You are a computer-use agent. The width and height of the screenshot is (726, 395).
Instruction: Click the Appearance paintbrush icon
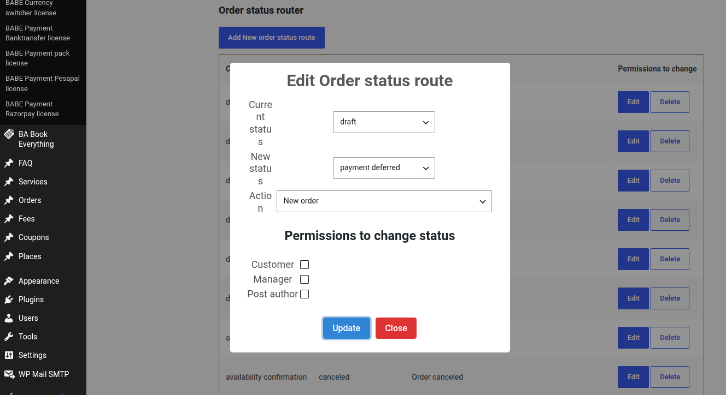pos(9,281)
